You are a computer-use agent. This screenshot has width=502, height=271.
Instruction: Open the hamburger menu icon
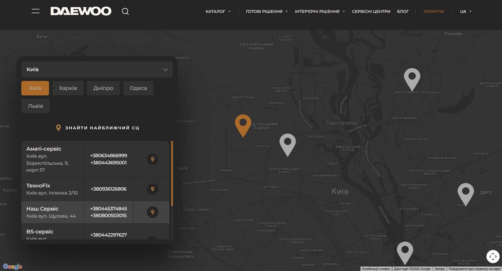point(36,11)
